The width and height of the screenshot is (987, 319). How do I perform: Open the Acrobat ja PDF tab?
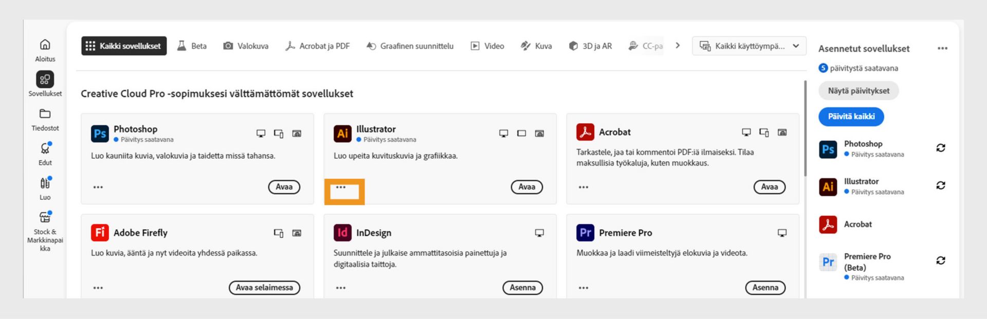(317, 46)
